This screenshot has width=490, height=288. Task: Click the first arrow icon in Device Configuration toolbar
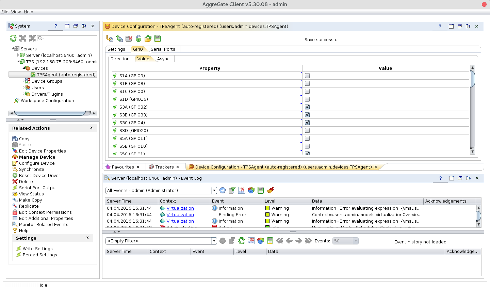pyautogui.click(x=110, y=38)
